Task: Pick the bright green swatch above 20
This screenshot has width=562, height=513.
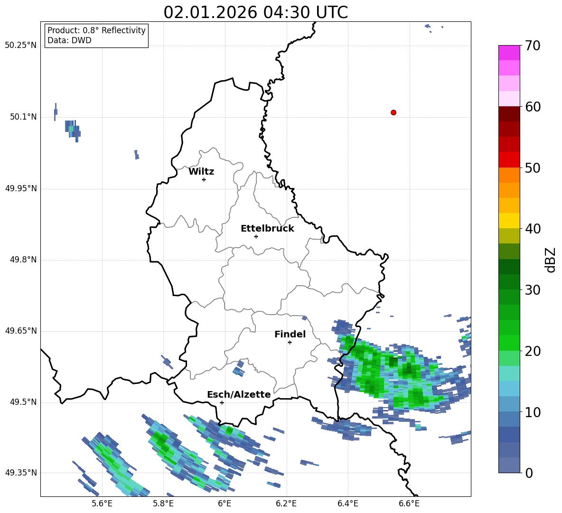Action: tap(509, 343)
